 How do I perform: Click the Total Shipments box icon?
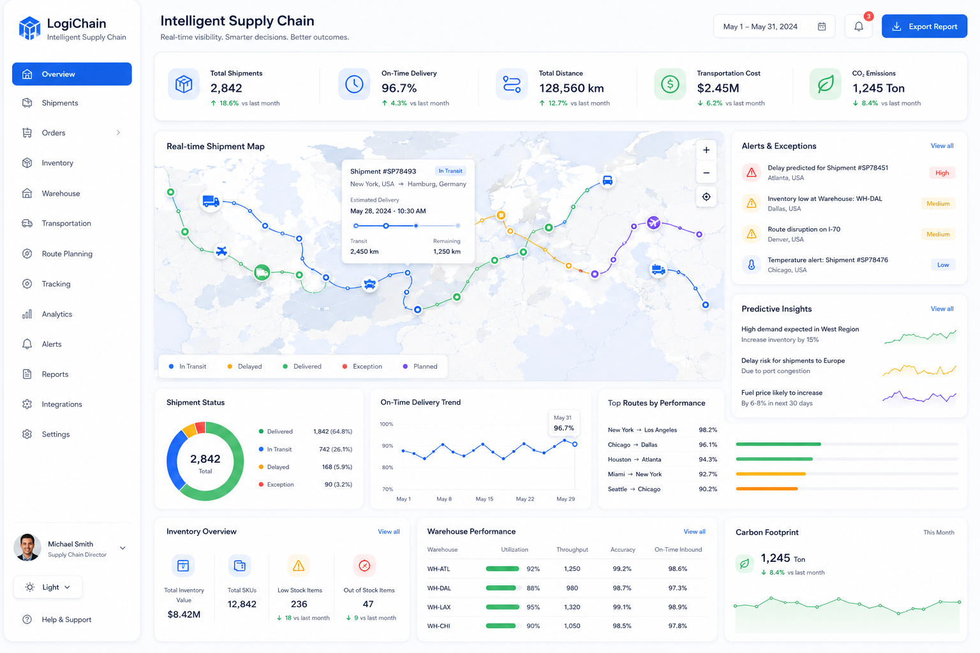184,84
